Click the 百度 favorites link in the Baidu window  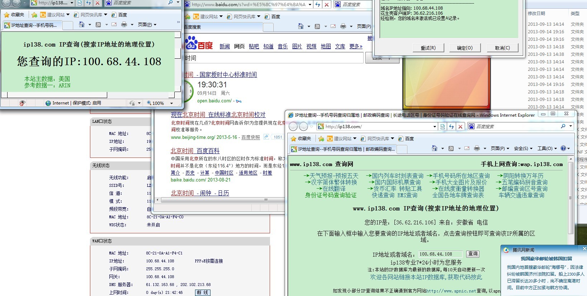click(273, 16)
